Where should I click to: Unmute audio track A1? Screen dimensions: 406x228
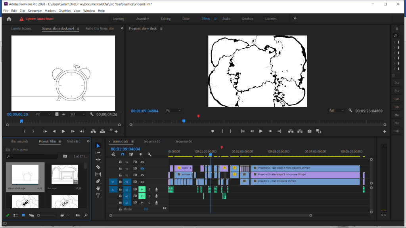(142, 190)
